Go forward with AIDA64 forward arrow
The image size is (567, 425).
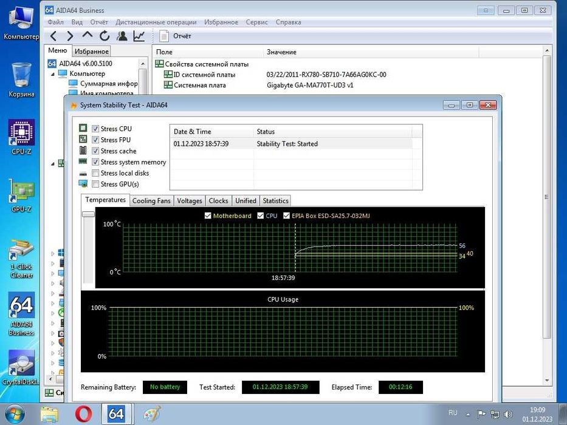[x=70, y=36]
